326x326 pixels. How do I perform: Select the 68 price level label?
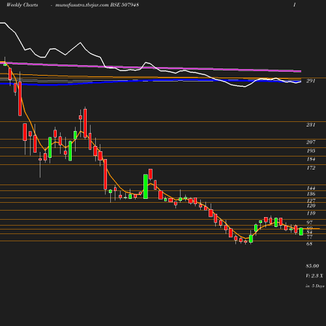pos(310,244)
